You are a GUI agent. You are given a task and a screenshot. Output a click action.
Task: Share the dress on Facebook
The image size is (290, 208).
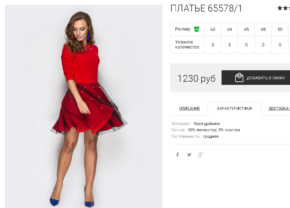coord(178,155)
